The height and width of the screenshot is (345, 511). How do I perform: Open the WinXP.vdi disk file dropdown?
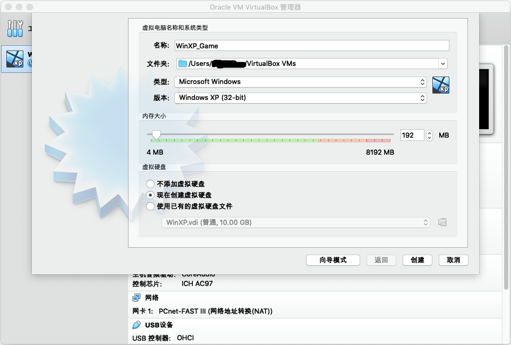point(295,222)
